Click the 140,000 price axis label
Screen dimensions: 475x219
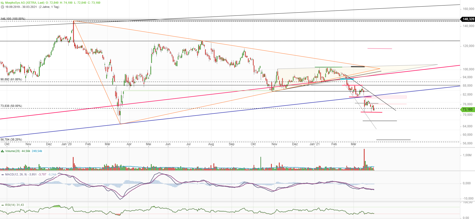point(468,26)
